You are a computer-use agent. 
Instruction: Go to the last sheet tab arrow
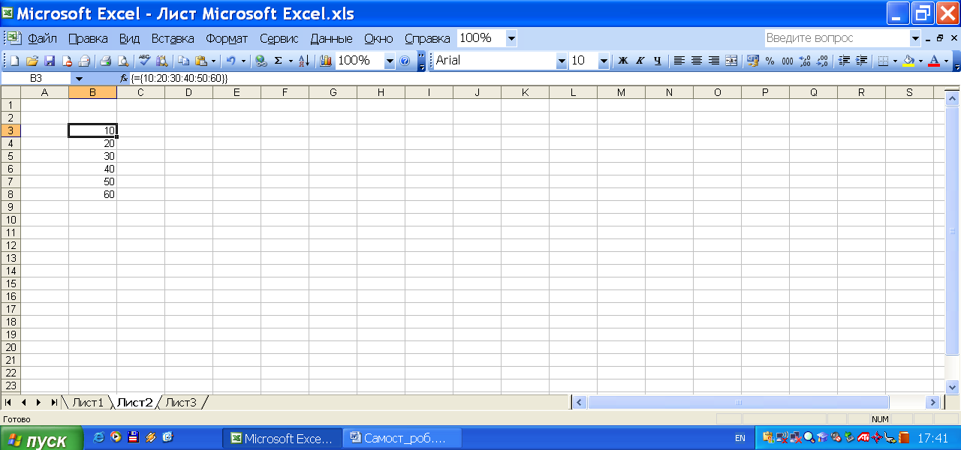[x=54, y=403]
